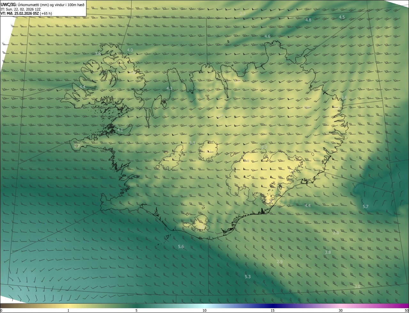409x313 pixels.
Task: Click the 2.9 value label on the map
Action: pos(280,261)
